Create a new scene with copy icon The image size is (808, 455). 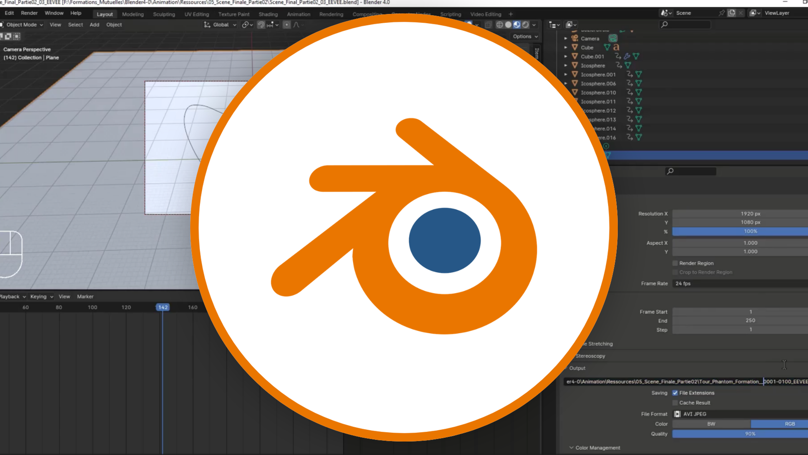[x=732, y=13]
